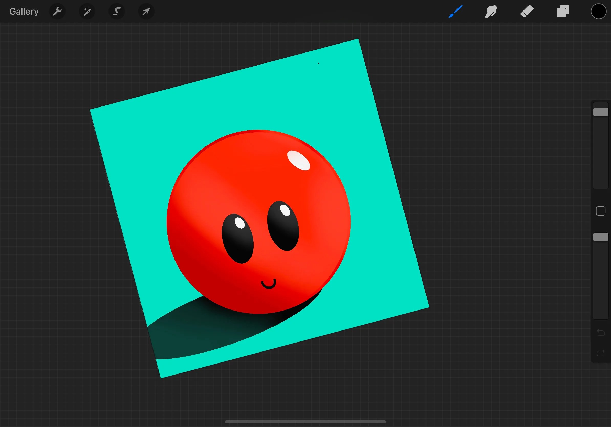Tap the home indicator bar at bottom
611x427 pixels.
click(x=305, y=422)
